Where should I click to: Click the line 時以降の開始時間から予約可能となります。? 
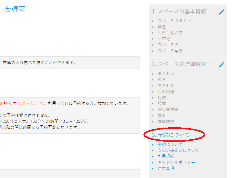(40, 127)
